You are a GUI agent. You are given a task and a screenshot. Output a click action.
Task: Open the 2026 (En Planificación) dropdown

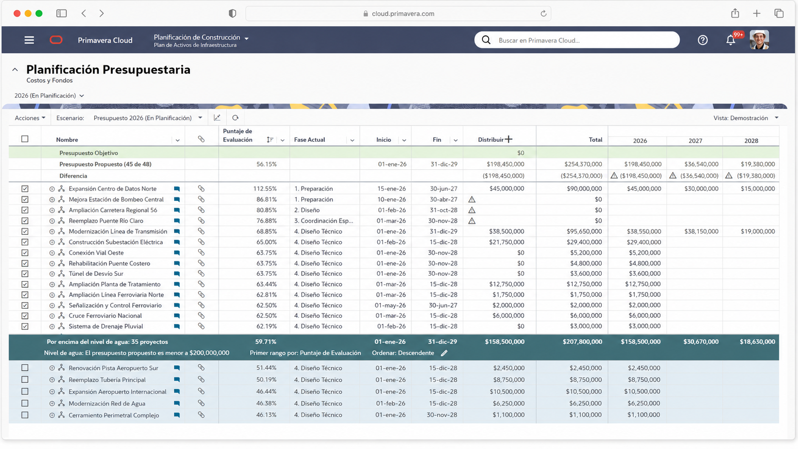pyautogui.click(x=49, y=95)
